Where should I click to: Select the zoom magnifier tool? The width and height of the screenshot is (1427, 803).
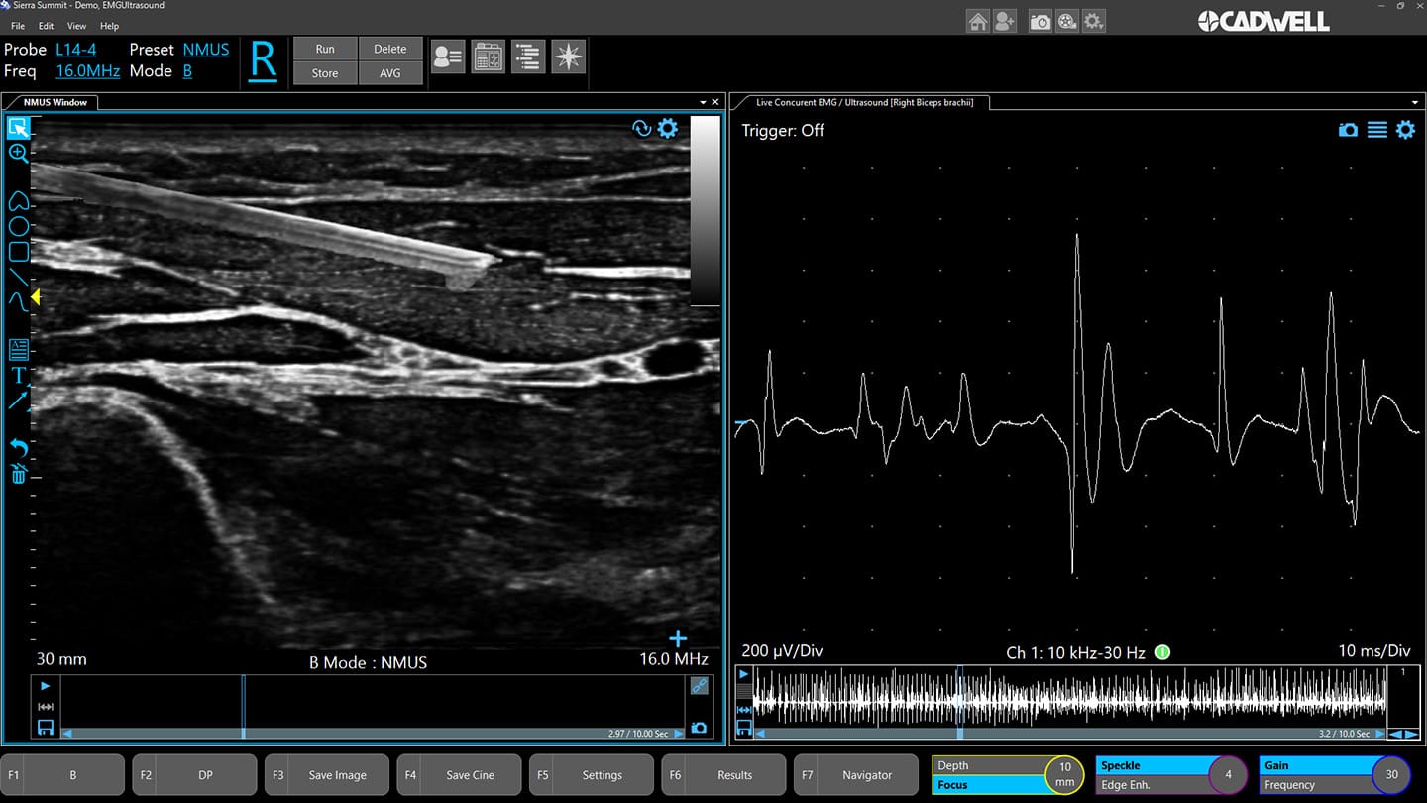click(x=18, y=153)
